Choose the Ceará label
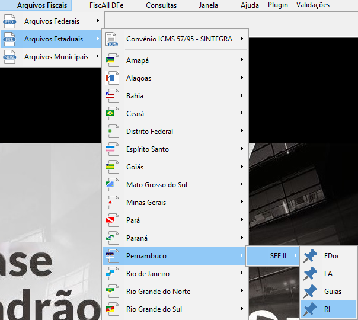The width and height of the screenshot is (358, 320). [135, 114]
